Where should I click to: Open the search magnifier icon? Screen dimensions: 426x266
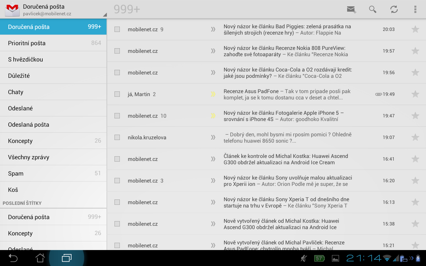pos(373,9)
